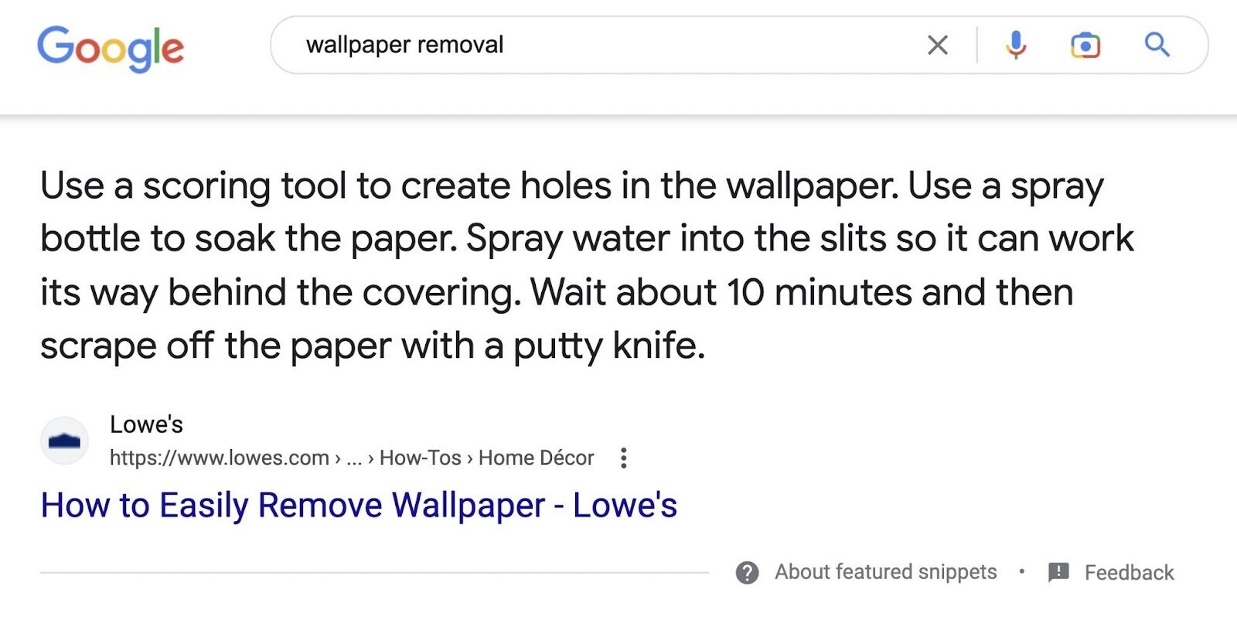Clear the search query with the X icon
Screen dimensions: 1237x620
[937, 46]
